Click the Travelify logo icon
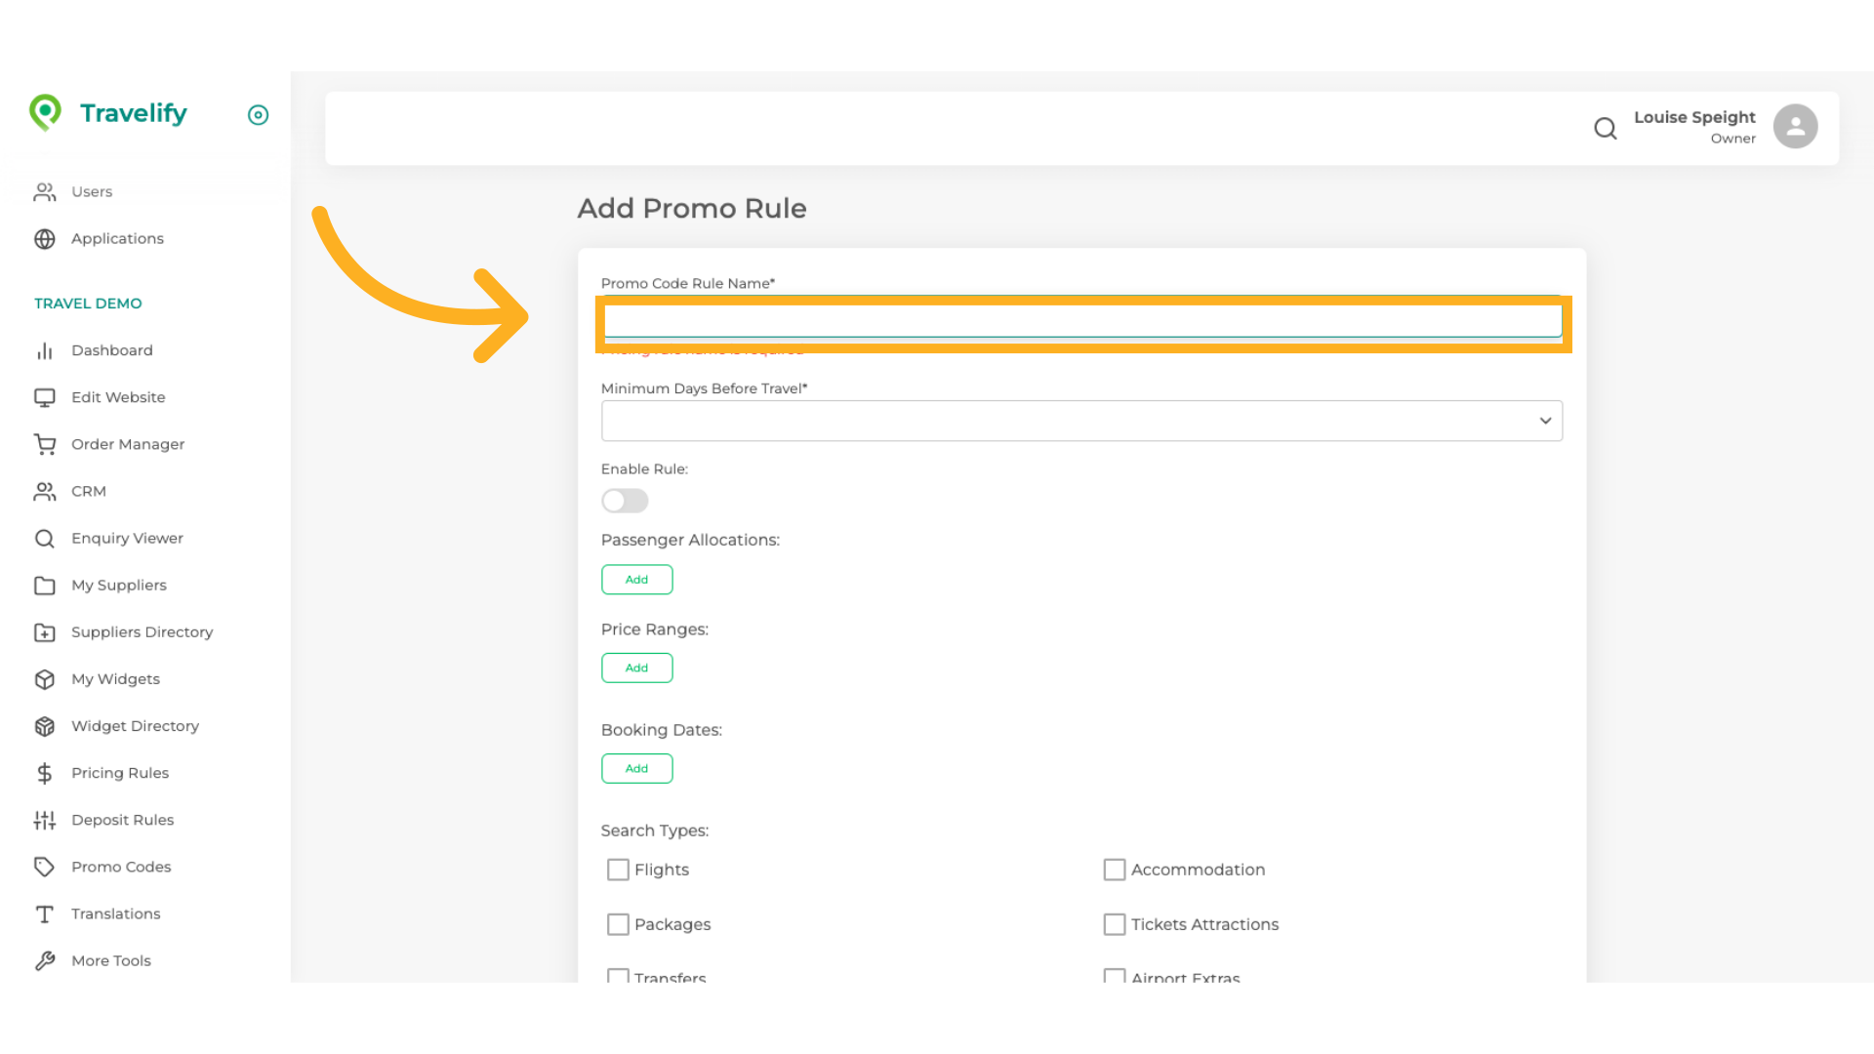The image size is (1874, 1054). point(45,113)
